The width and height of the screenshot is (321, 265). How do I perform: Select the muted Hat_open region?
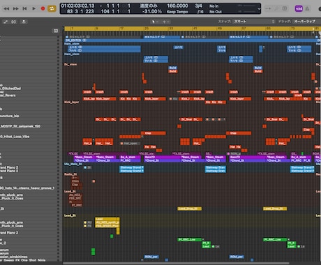coord(130,144)
